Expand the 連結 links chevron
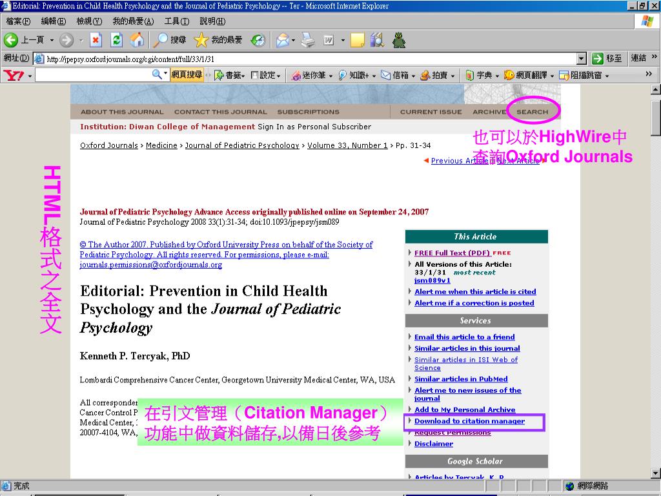Screen dimensions: 661x496 (654, 57)
